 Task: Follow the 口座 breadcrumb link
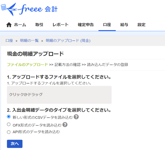tap(9, 41)
